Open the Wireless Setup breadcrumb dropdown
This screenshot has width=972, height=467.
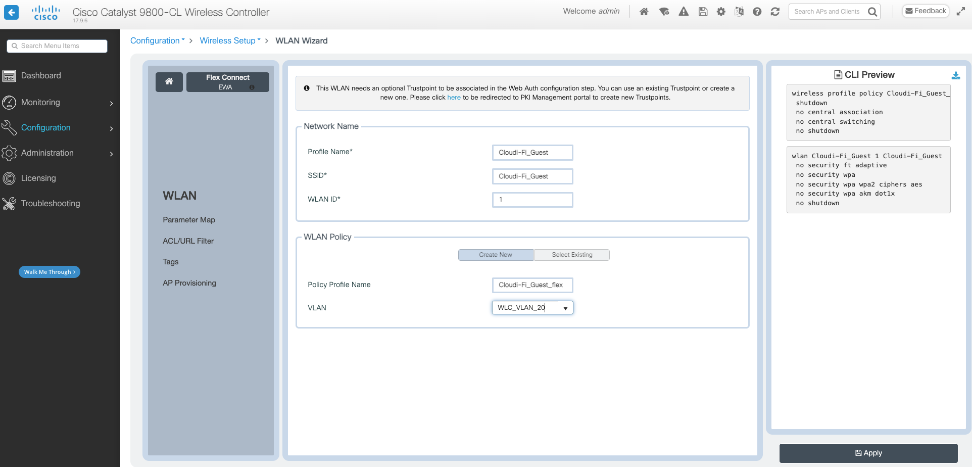coord(230,40)
